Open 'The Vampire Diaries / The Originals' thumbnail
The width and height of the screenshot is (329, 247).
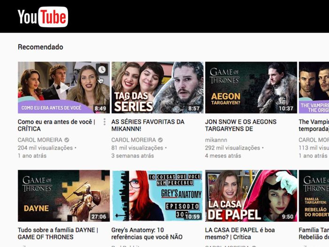coord(314,88)
